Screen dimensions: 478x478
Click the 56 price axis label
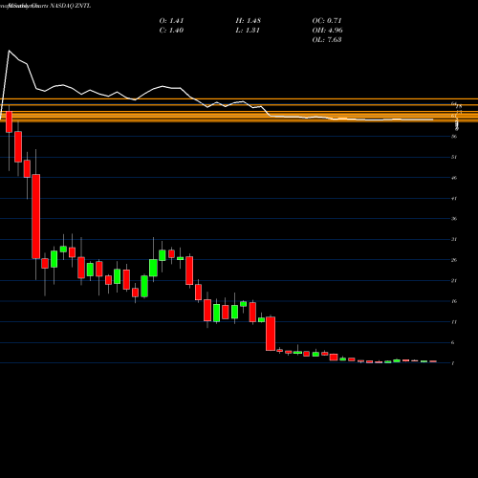click(454, 137)
